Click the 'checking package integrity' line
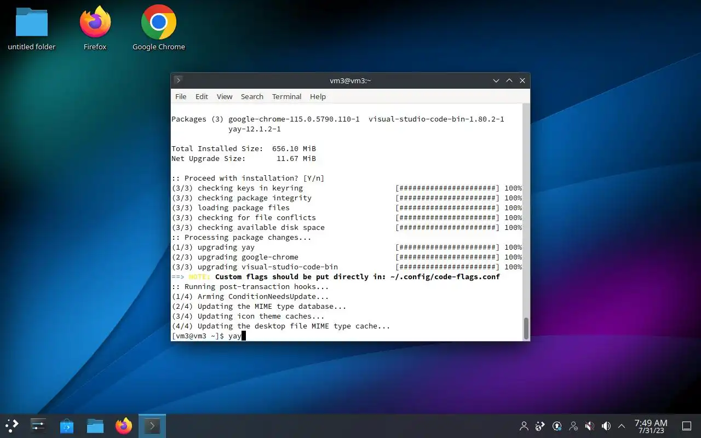Image resolution: width=701 pixels, height=438 pixels. click(242, 198)
